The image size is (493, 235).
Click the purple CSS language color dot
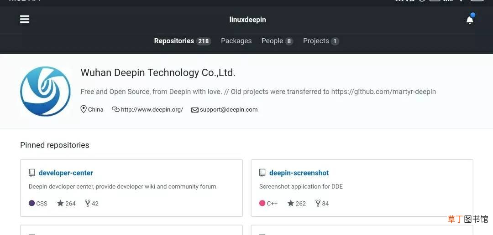click(x=32, y=203)
